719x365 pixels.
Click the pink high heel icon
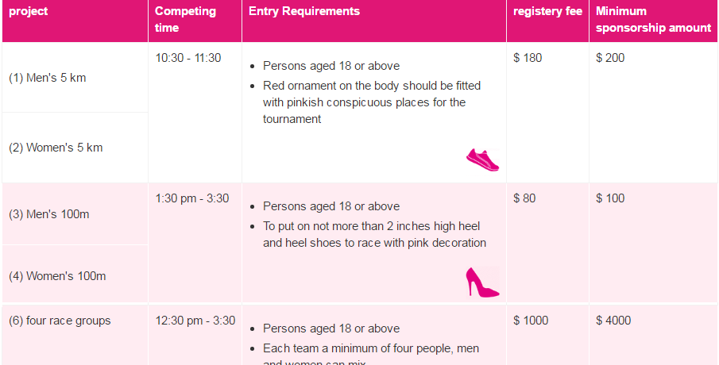point(482,282)
